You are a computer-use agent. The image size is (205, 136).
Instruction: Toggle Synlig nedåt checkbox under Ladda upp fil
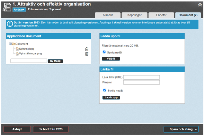[x=104, y=52]
